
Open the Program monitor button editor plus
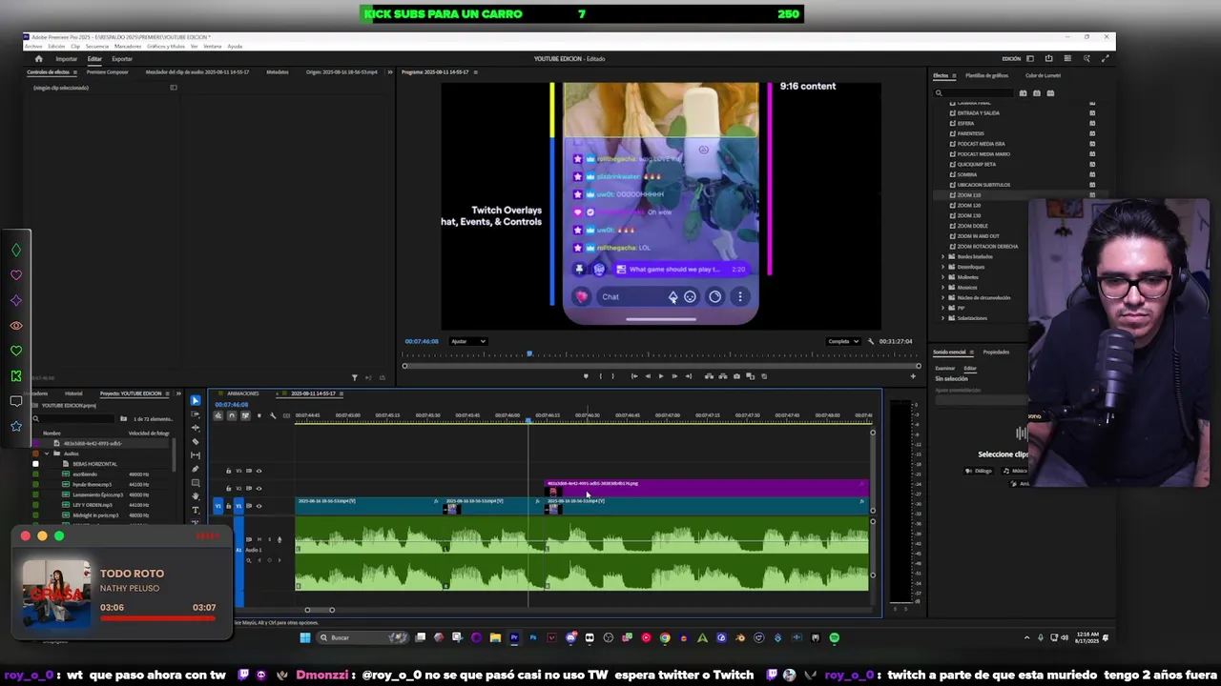pyautogui.click(x=913, y=376)
